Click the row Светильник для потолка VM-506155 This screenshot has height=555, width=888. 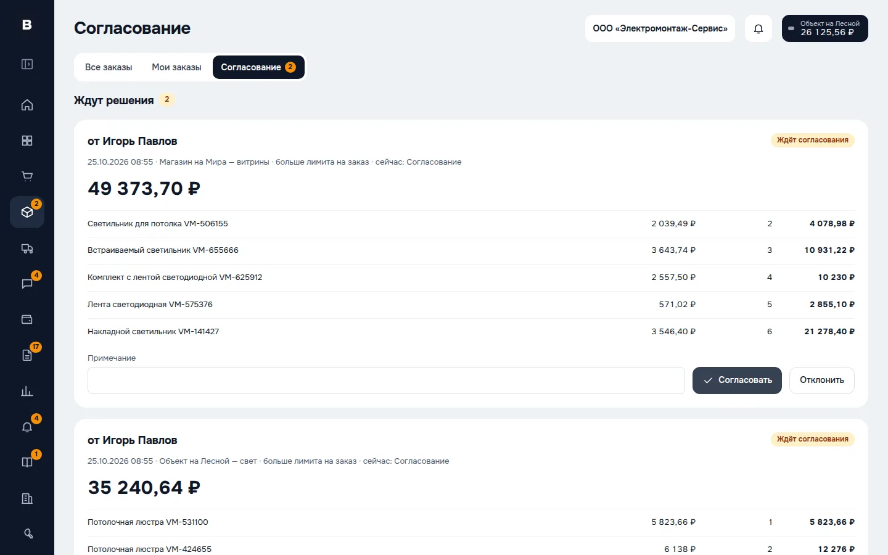point(471,224)
